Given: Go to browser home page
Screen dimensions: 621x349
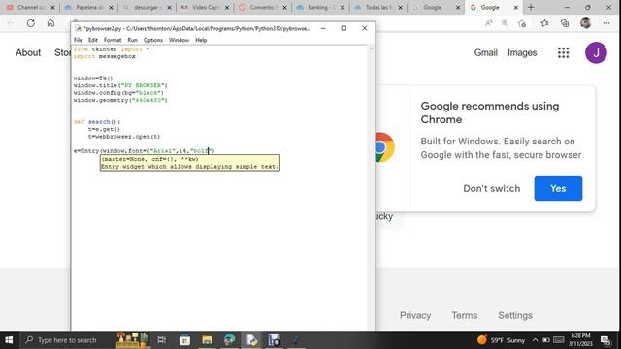Looking at the screenshot, I should pos(50,23).
